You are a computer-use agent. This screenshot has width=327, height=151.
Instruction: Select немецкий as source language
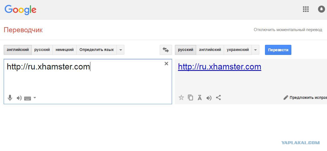click(65, 50)
